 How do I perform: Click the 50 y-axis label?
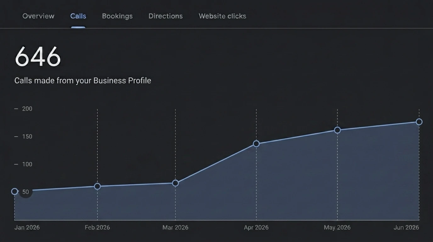point(25,192)
